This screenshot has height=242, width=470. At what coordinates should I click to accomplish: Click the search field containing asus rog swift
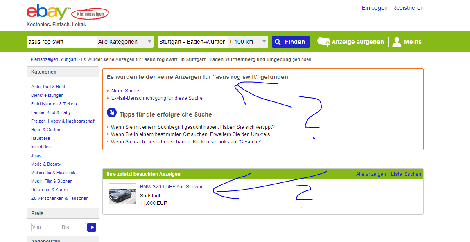pyautogui.click(x=61, y=42)
